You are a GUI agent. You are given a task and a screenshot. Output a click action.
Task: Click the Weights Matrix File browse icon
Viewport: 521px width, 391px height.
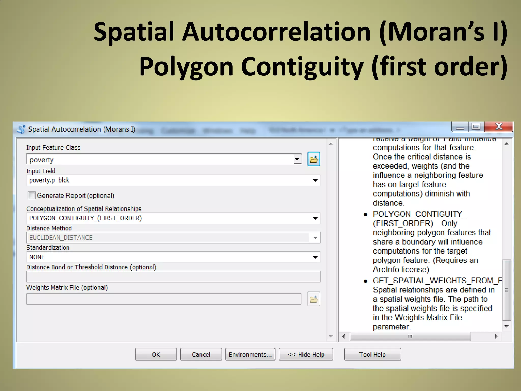(313, 299)
